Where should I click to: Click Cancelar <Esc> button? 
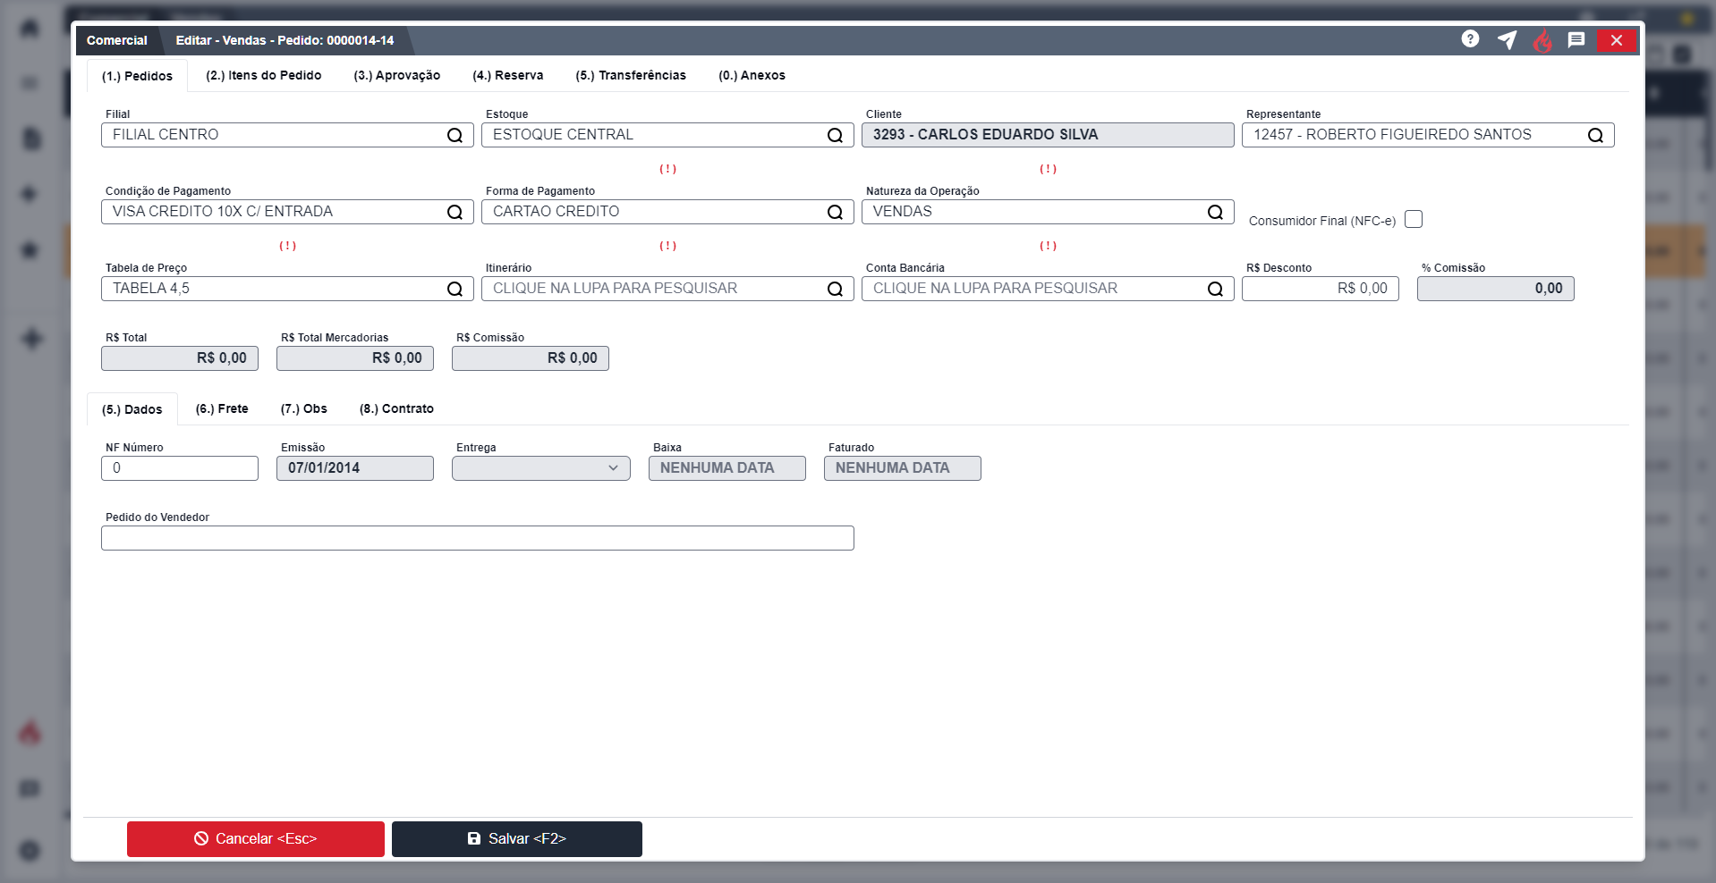coord(256,839)
